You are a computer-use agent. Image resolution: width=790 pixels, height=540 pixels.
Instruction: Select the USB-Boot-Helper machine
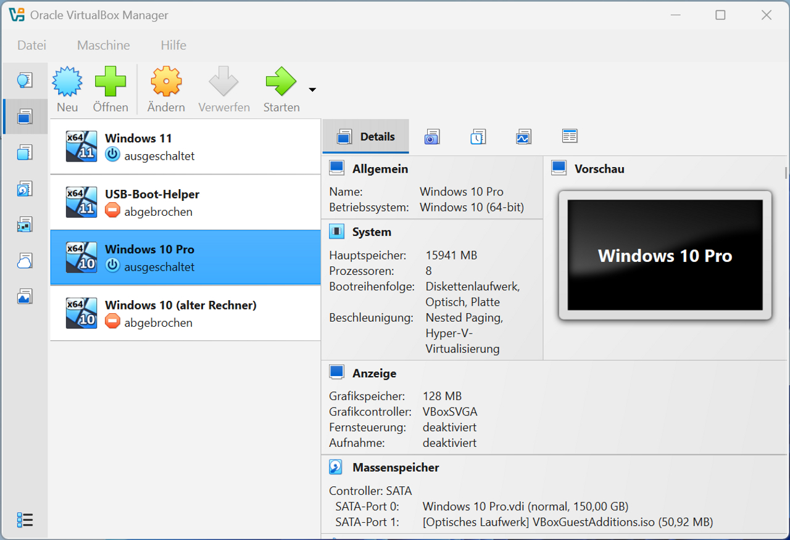point(185,202)
